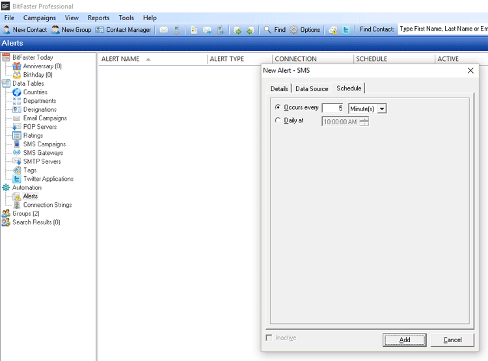Select the Data Tables node
488x361 pixels.
coord(28,83)
